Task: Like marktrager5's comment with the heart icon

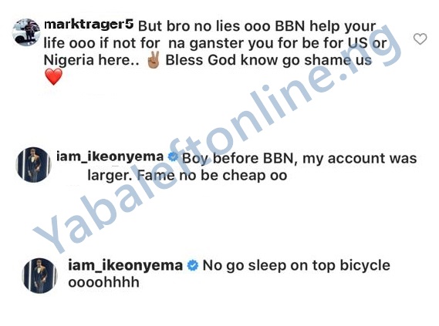Action: pos(420,39)
